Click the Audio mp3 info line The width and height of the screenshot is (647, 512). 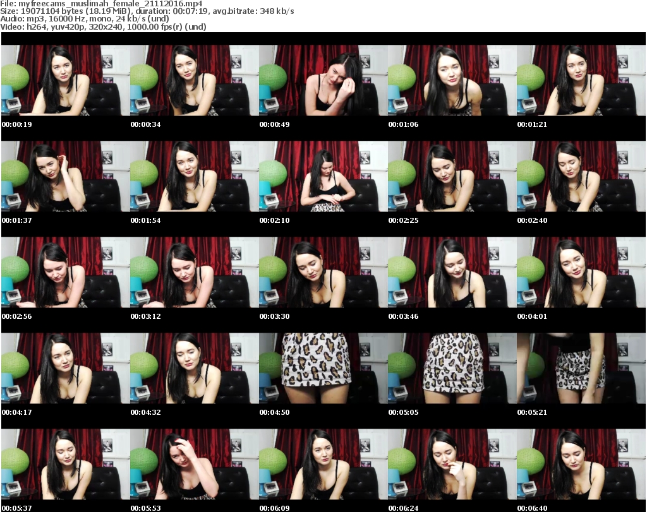85,19
